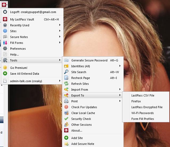Open the About... entry
The width and height of the screenshot is (170, 147).
click(x=93, y=131)
